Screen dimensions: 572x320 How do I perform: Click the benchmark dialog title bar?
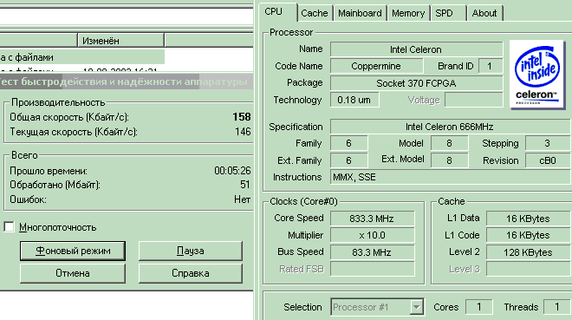(x=127, y=82)
